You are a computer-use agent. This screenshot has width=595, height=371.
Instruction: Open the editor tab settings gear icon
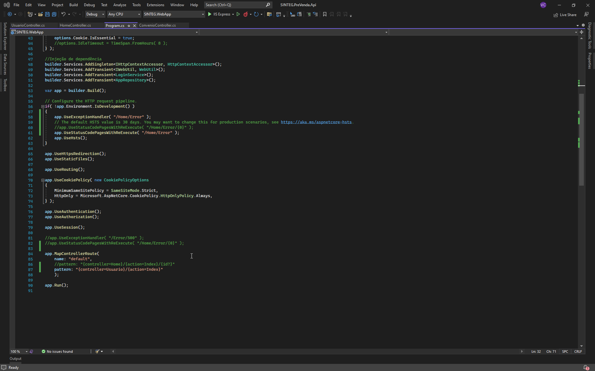[583, 25]
